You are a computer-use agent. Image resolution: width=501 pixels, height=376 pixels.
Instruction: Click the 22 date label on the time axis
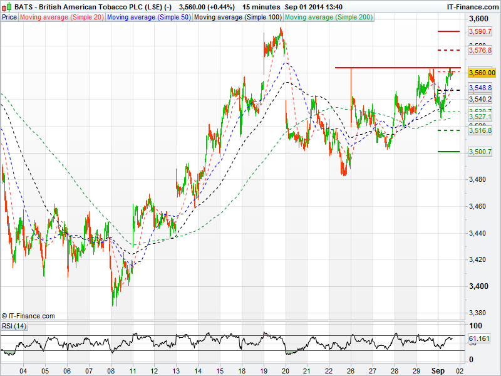coord(329,371)
